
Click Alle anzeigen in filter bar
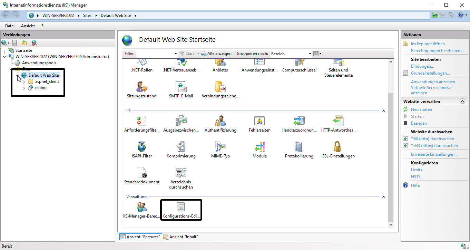pos(216,54)
